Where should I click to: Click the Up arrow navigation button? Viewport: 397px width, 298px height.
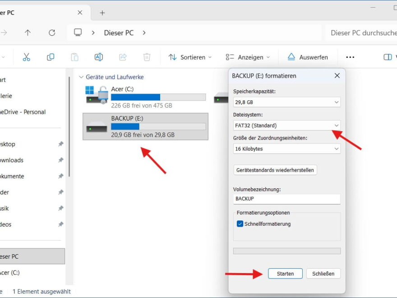(28, 33)
